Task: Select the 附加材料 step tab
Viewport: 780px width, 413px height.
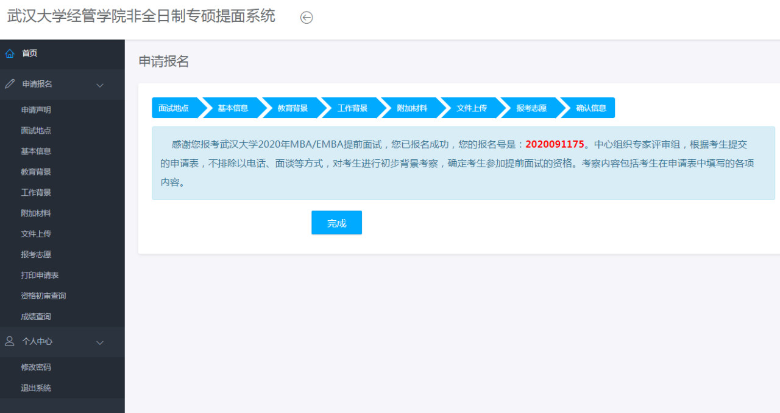Action: [412, 108]
